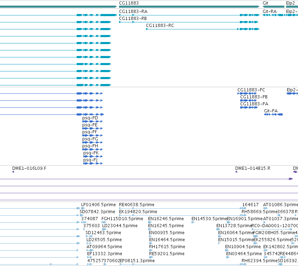Image resolution: width=298 pixels, height=266 pixels.
Task: Click the psq-PE label
Action: [90, 125]
